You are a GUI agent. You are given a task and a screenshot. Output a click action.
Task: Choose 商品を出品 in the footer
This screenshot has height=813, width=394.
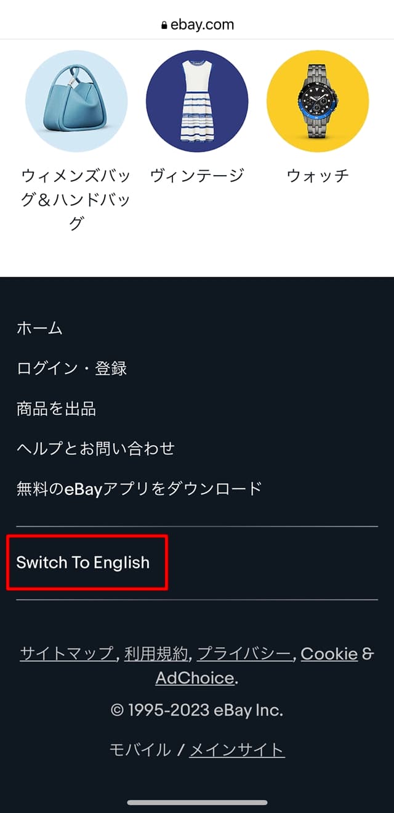coord(56,409)
